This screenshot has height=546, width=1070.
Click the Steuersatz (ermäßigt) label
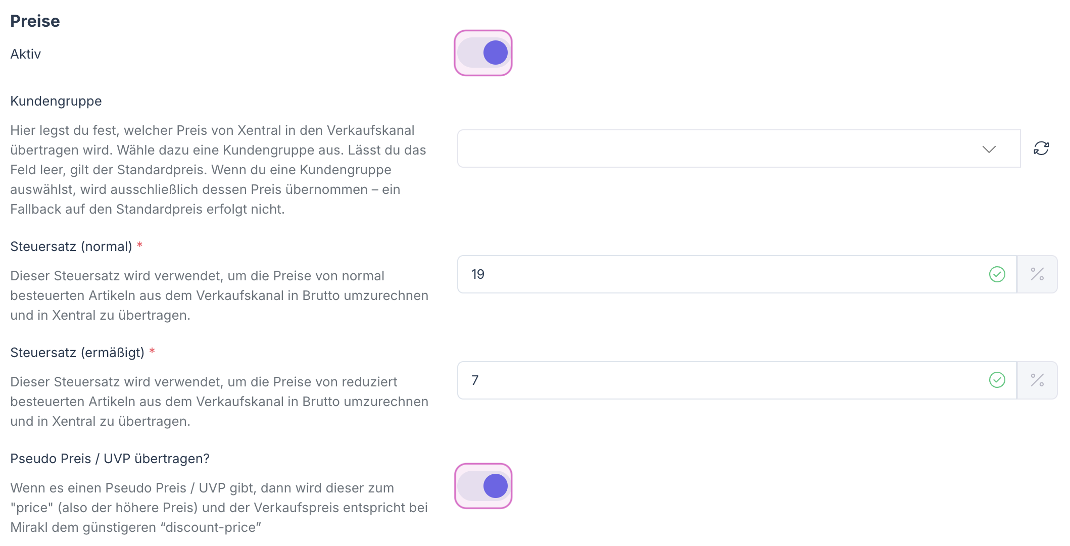[77, 353]
